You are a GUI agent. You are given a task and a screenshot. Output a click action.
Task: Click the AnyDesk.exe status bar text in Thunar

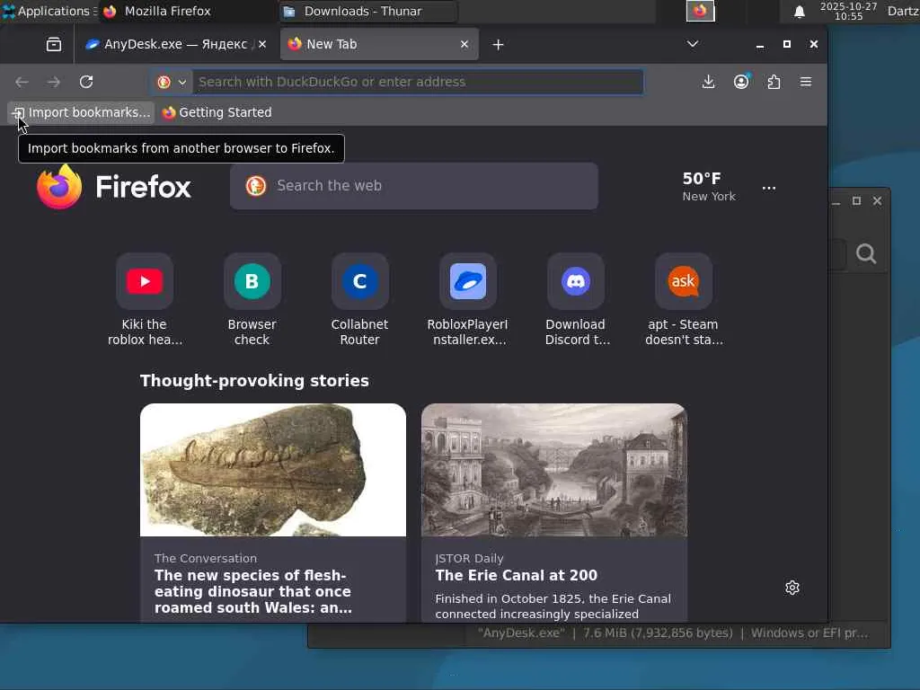(x=673, y=633)
